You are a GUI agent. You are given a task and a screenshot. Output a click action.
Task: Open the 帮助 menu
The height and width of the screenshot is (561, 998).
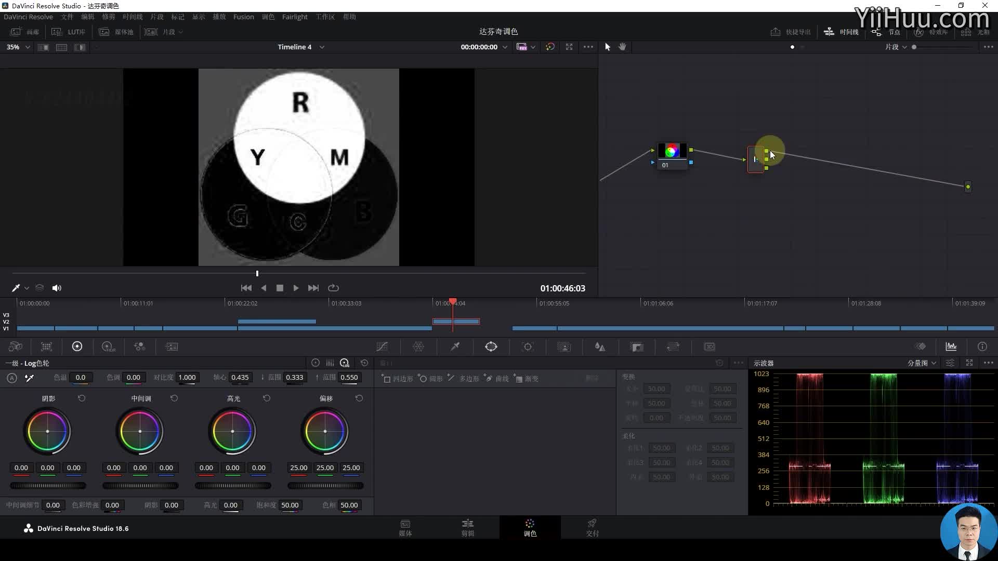[349, 17]
